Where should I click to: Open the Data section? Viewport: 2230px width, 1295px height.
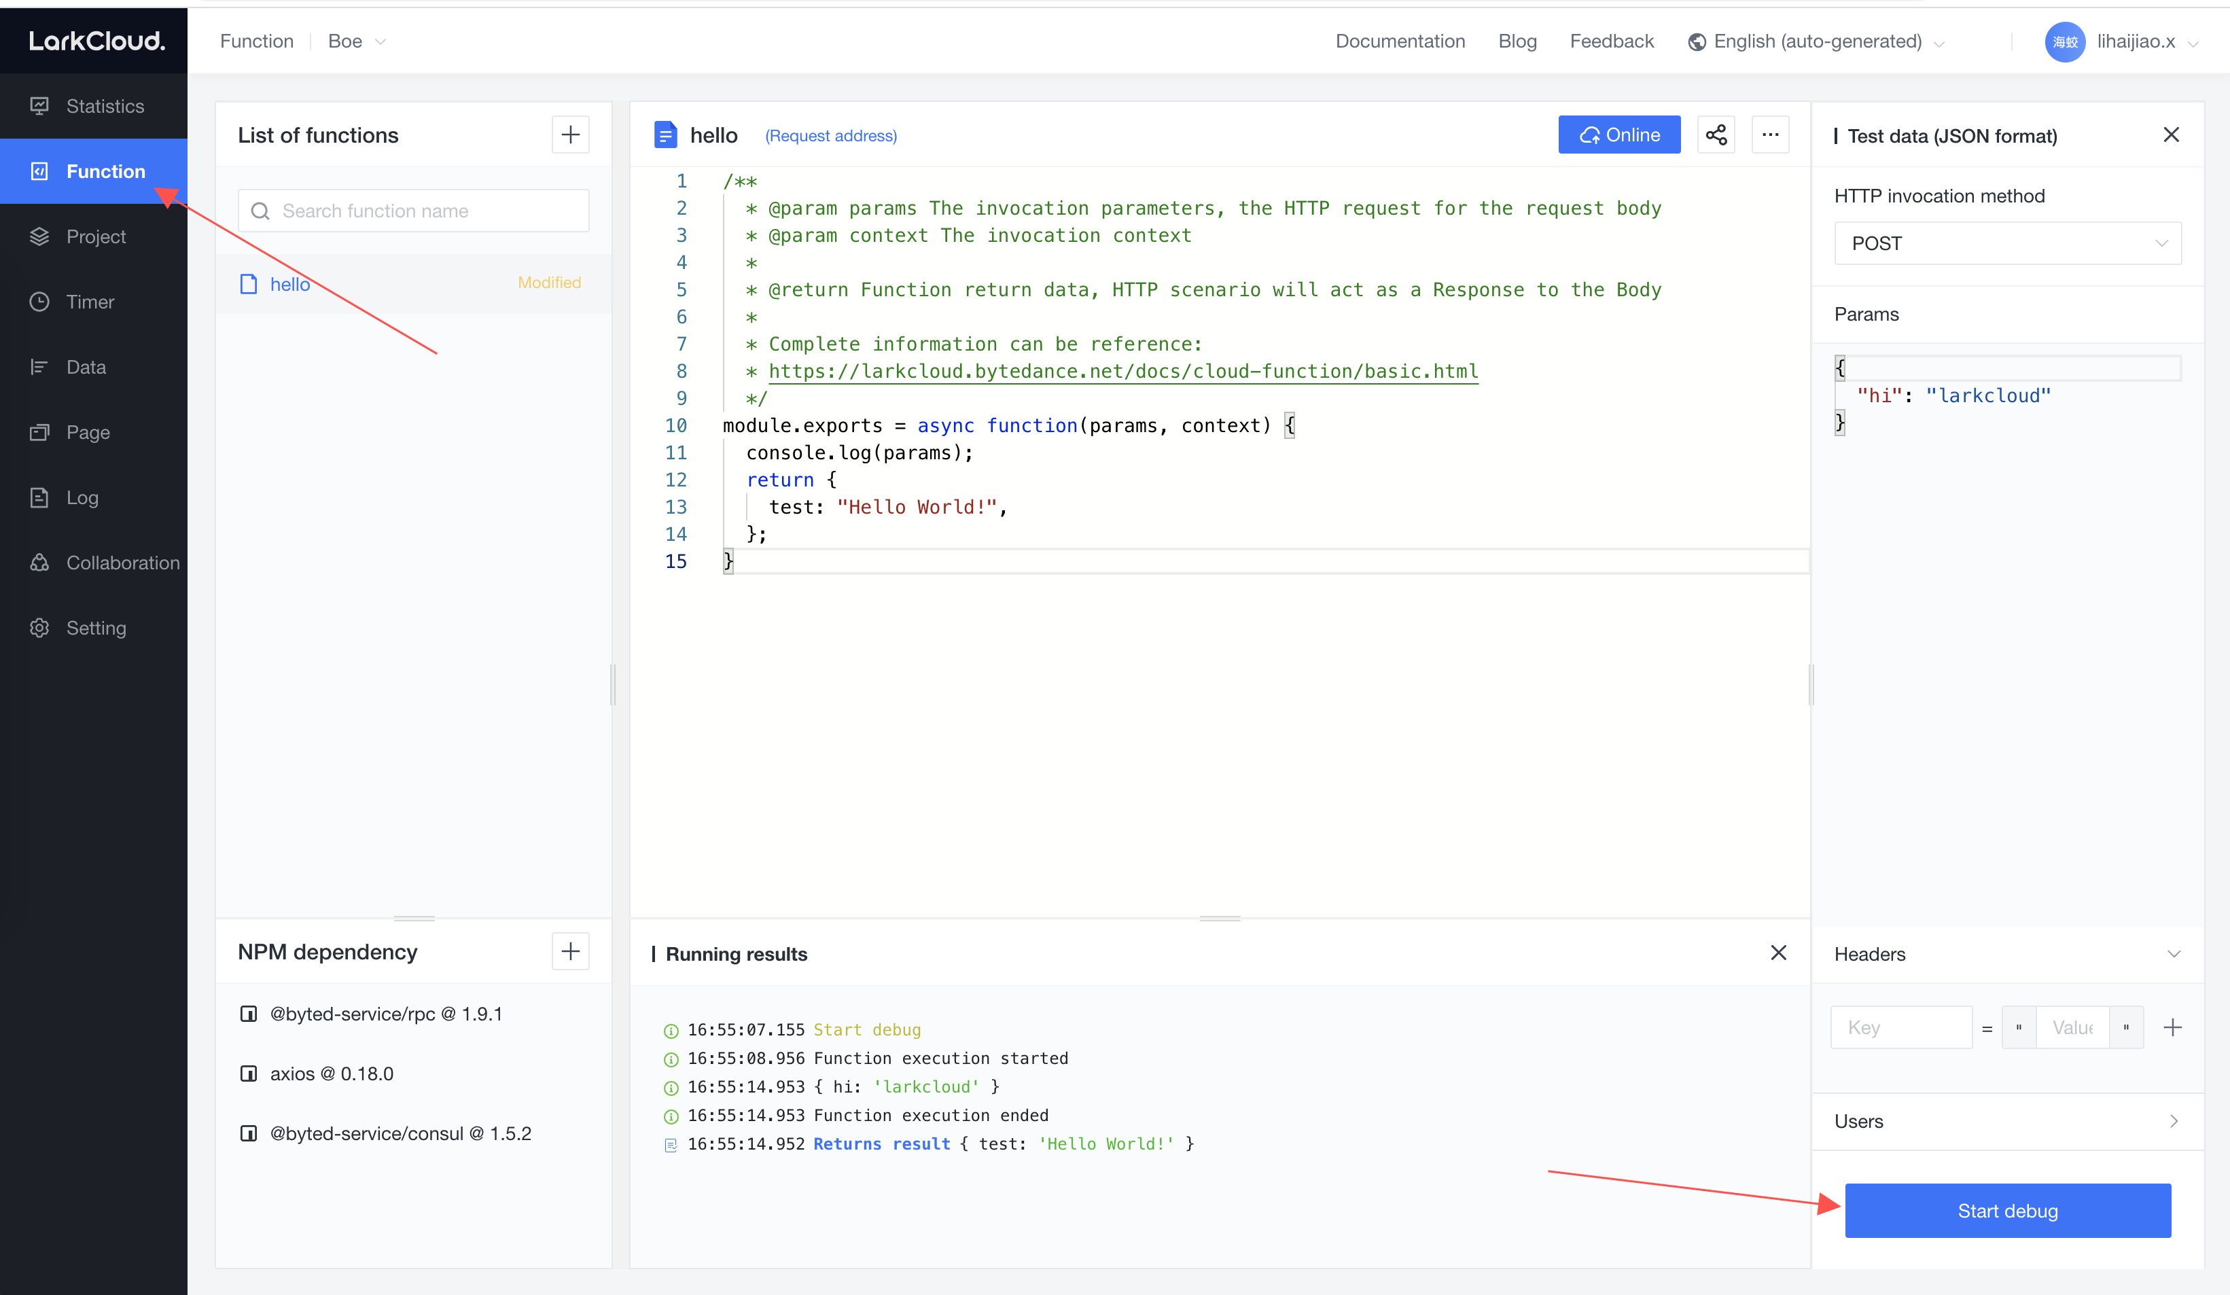pyautogui.click(x=93, y=368)
